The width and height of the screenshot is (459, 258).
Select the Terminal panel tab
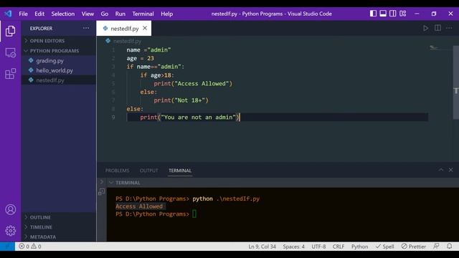click(x=180, y=171)
